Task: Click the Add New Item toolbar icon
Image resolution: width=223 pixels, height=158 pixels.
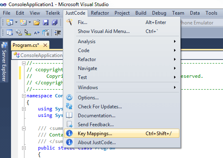Action: tap(23, 22)
